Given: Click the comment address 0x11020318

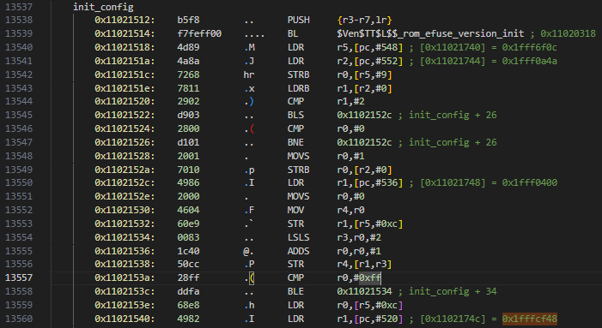Looking at the screenshot, I should click(568, 33).
